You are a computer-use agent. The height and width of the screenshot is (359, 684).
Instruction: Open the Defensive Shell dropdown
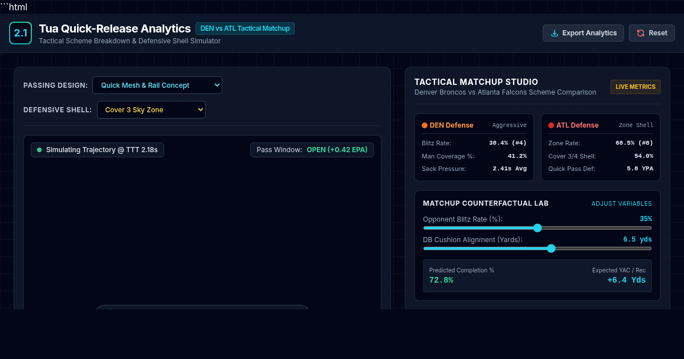pyautogui.click(x=151, y=109)
